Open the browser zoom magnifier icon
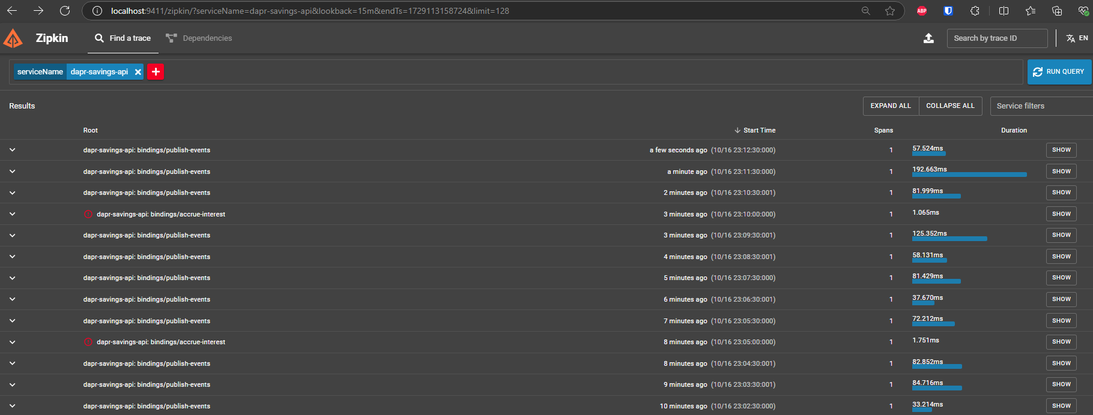The height and width of the screenshot is (415, 1093). pos(866,11)
